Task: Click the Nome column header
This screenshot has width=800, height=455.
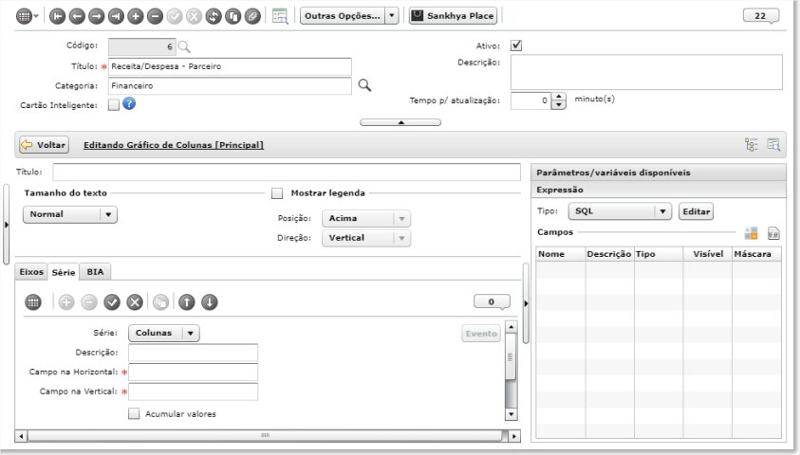Action: click(560, 254)
